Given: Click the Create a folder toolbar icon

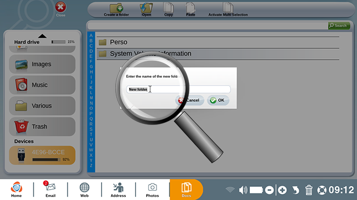Looking at the screenshot, I should 116,9.
